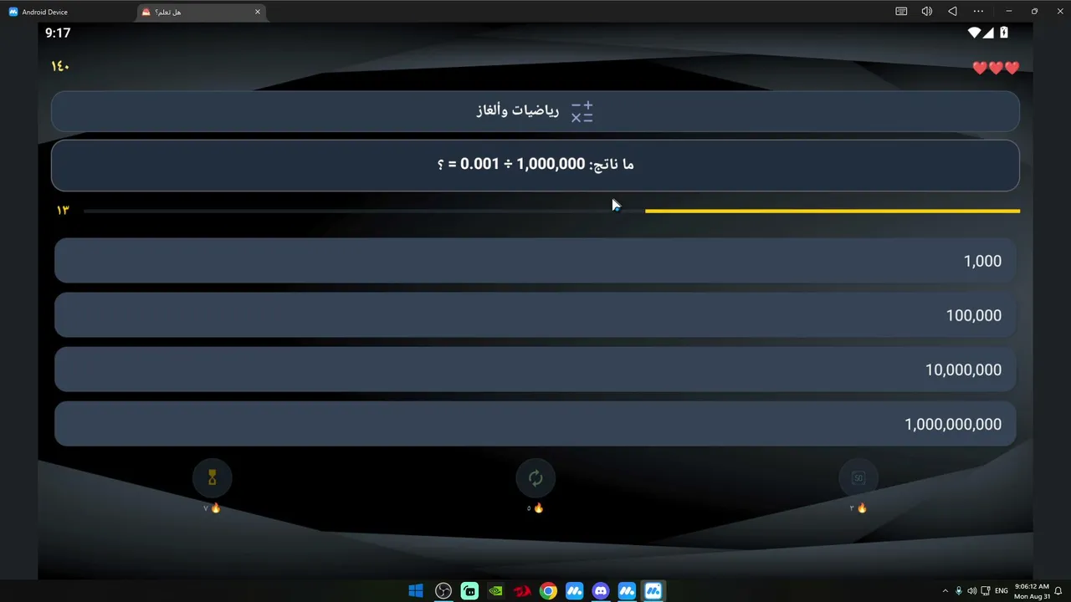Use the 50/50 remove-answers power-up

click(858, 478)
